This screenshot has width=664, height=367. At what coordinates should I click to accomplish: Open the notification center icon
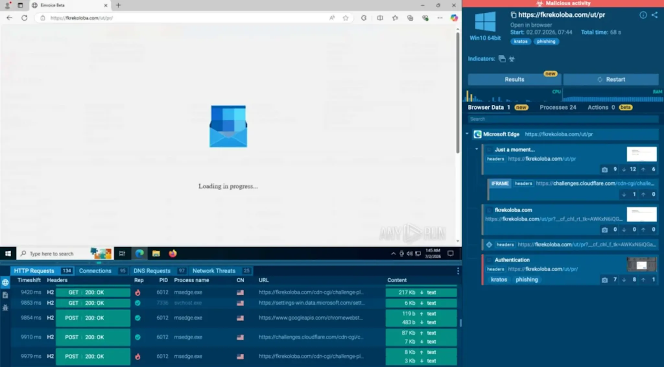(450, 254)
